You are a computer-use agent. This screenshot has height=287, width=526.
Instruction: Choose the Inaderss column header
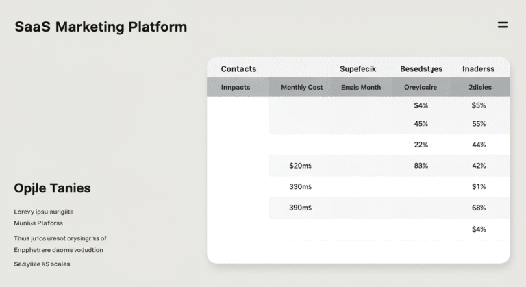pyautogui.click(x=478, y=68)
